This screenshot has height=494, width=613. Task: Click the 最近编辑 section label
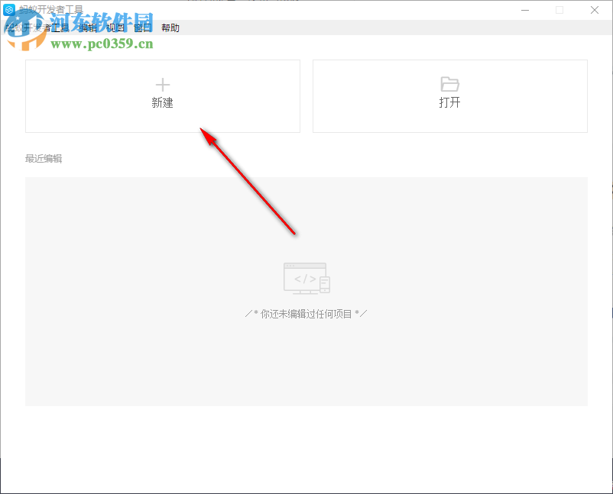[x=44, y=158]
